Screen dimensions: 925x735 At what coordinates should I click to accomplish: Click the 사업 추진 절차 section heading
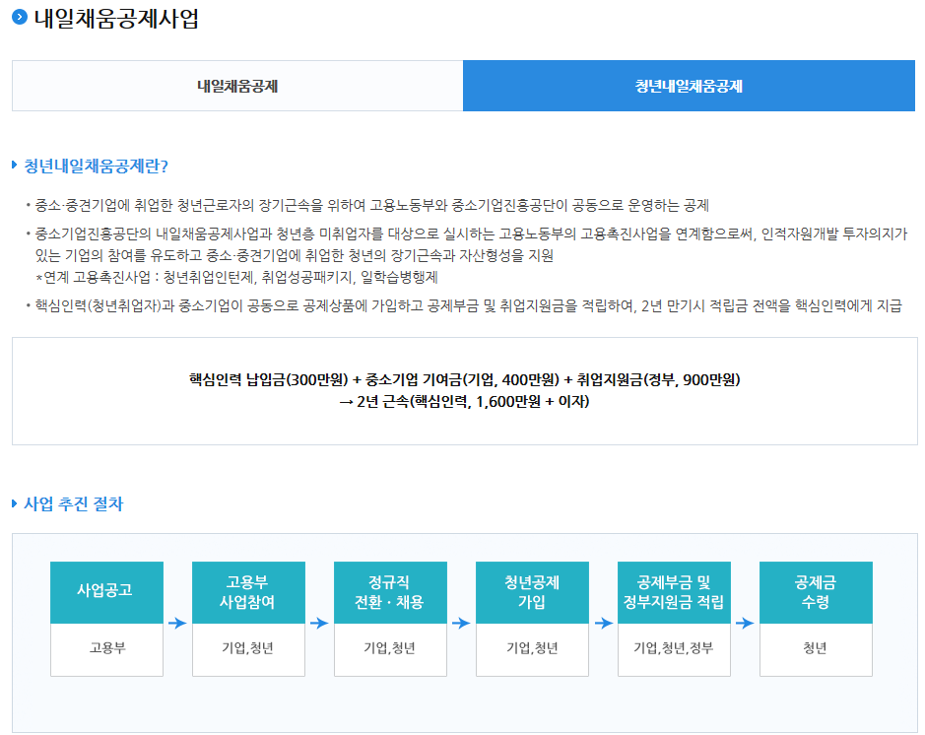(73, 503)
